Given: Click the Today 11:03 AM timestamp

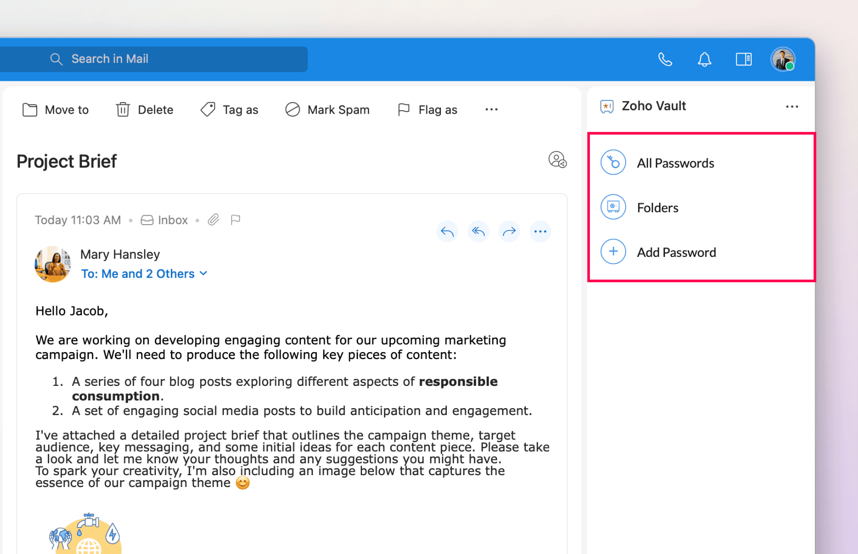Looking at the screenshot, I should [78, 220].
